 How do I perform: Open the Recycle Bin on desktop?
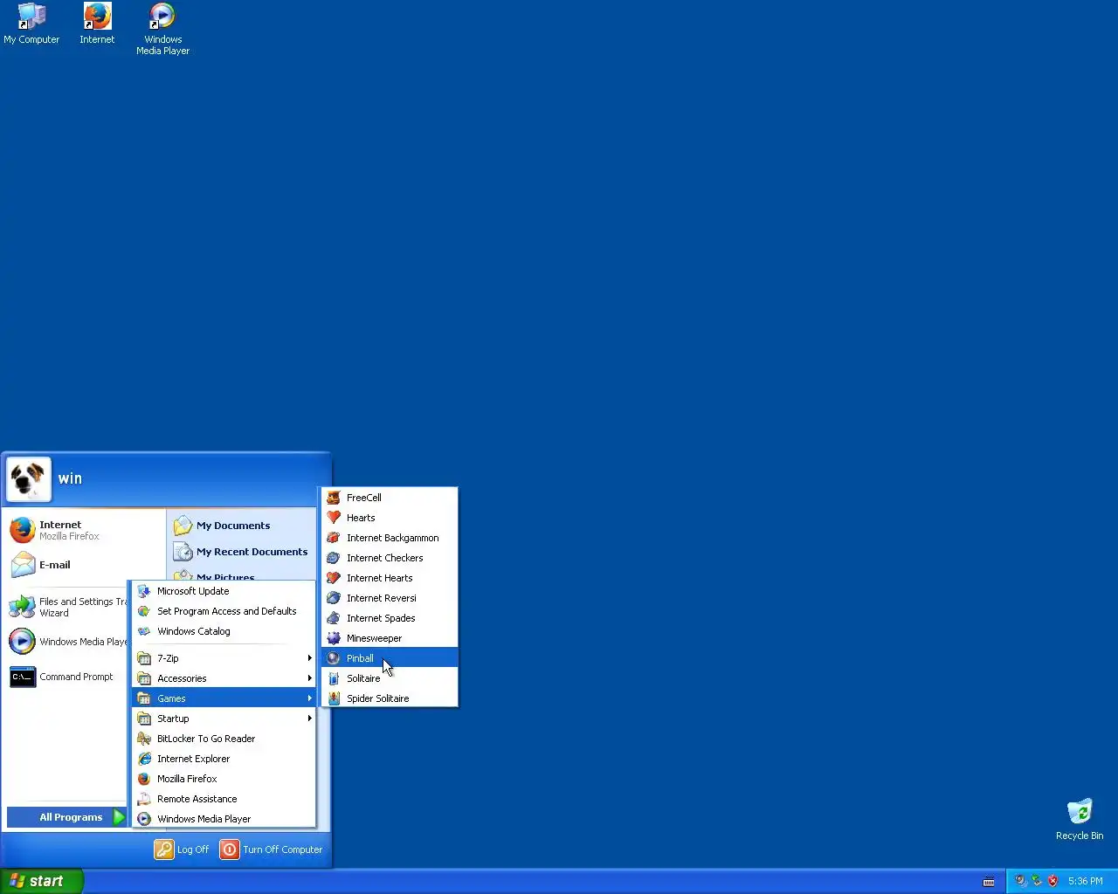coord(1080,819)
